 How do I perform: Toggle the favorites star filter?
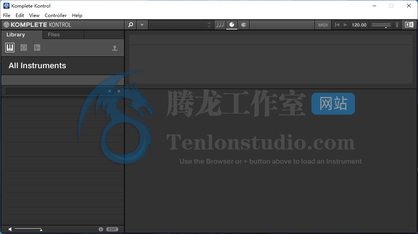point(119,91)
